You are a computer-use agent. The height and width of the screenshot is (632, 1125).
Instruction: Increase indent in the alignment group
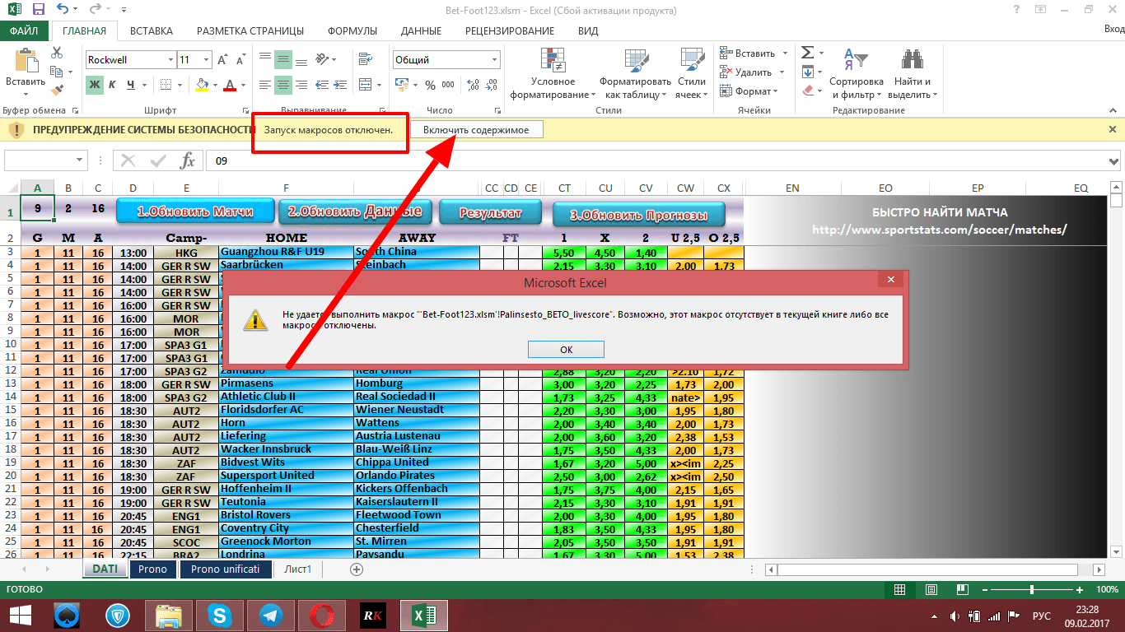pyautogui.click(x=341, y=84)
